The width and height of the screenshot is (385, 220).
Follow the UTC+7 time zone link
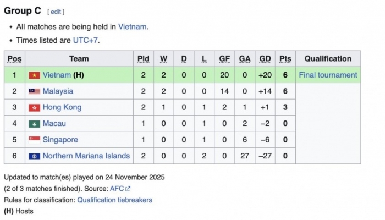tap(86, 40)
